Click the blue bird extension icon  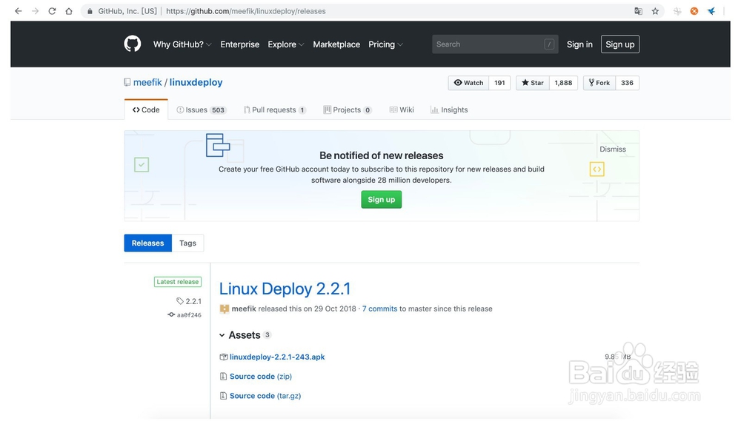tap(711, 11)
